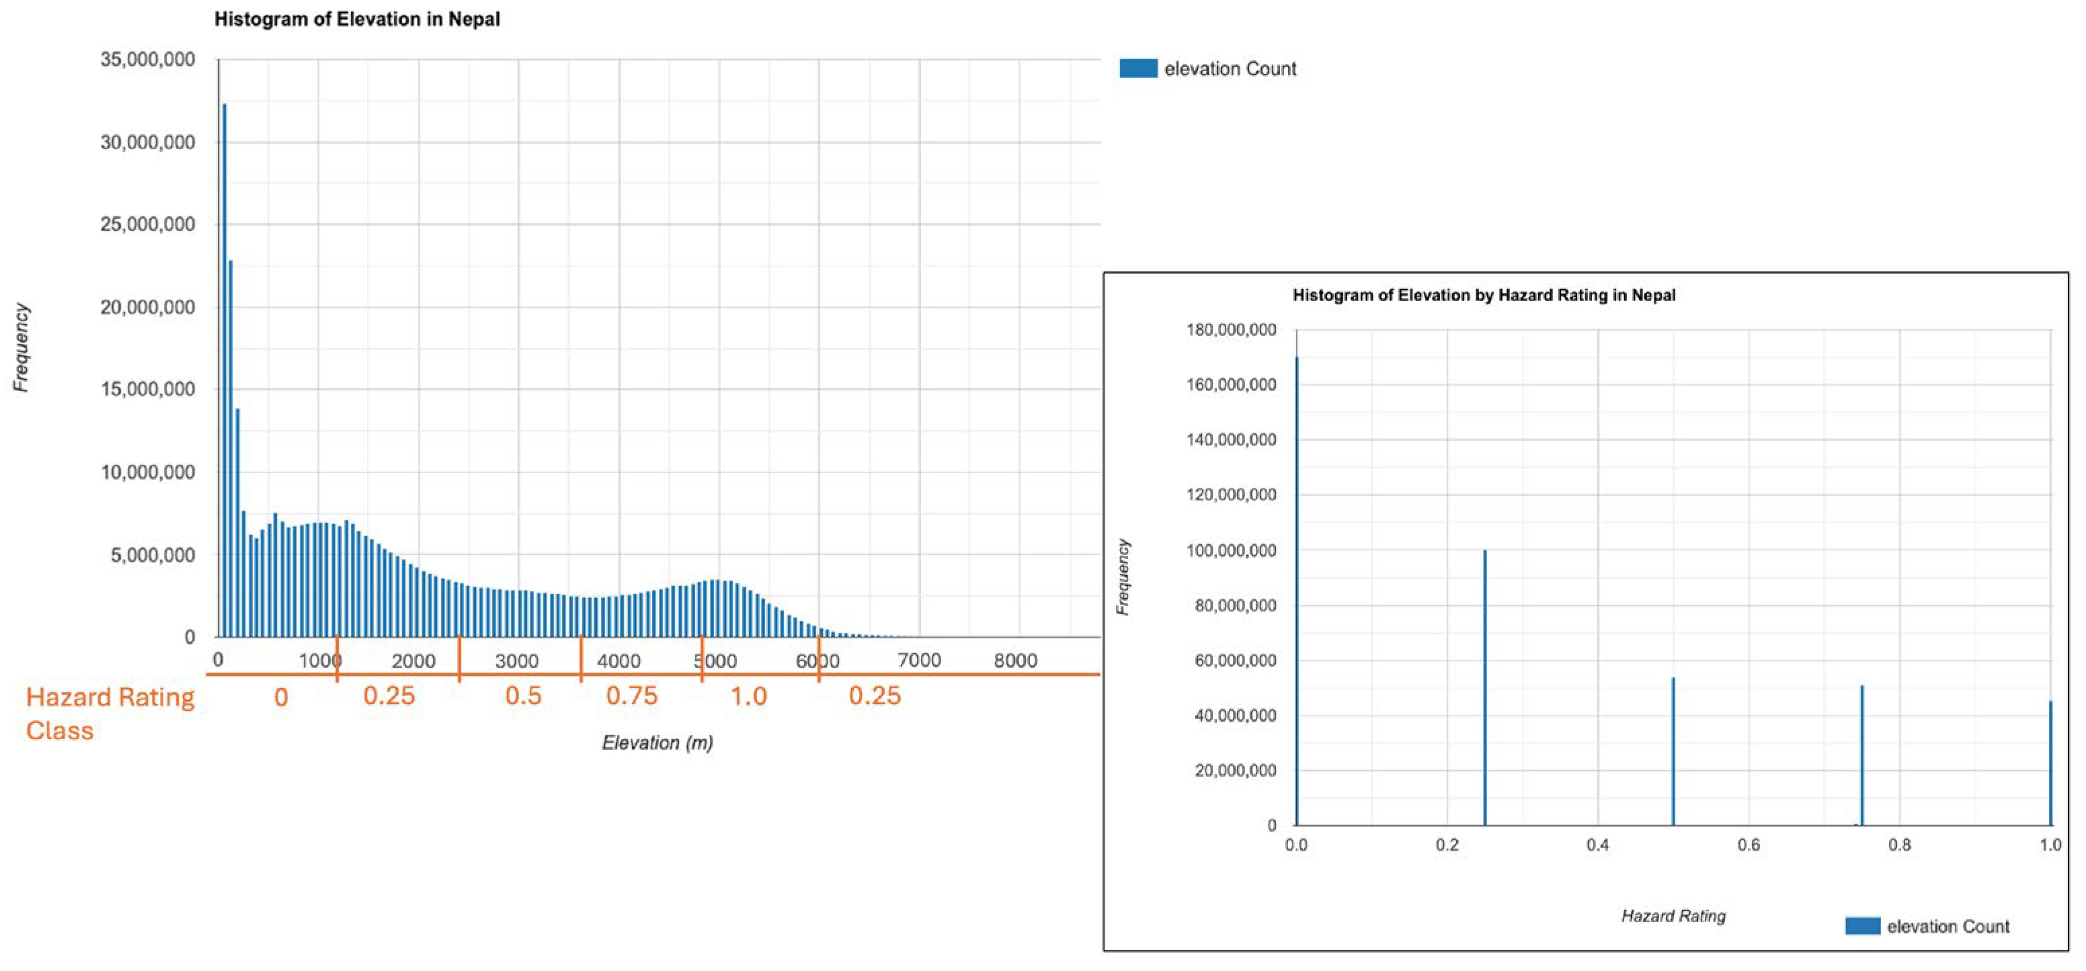This screenshot has height=971, width=2086.
Task: Click the 35,000,000 y-axis tick label
Action: (x=147, y=60)
